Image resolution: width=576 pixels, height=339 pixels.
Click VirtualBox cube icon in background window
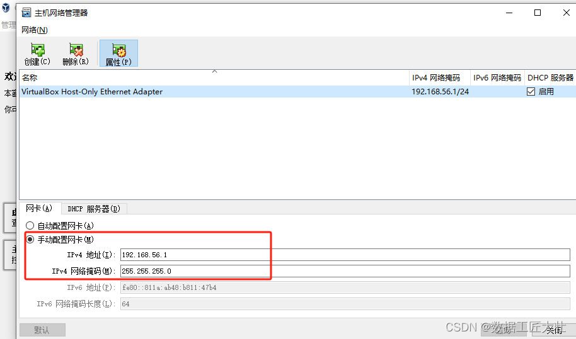coord(6,8)
